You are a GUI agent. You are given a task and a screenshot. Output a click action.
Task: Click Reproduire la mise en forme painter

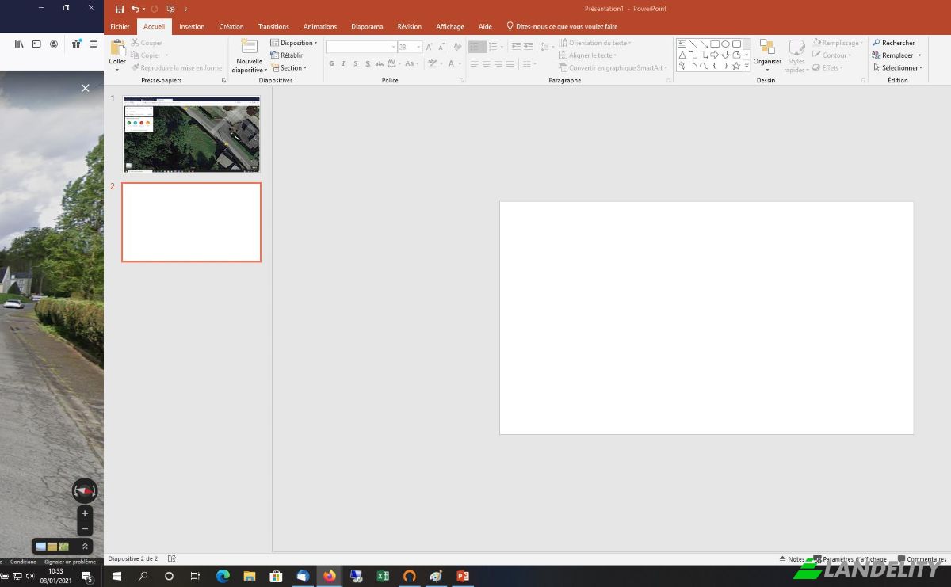(x=177, y=68)
